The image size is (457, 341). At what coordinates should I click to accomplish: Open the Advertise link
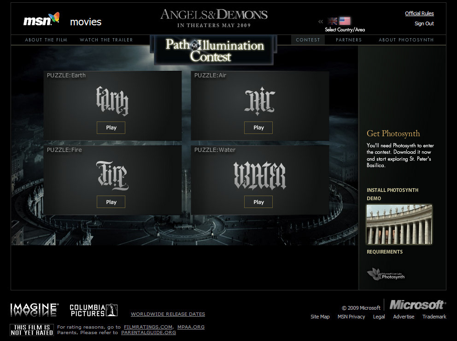click(404, 317)
